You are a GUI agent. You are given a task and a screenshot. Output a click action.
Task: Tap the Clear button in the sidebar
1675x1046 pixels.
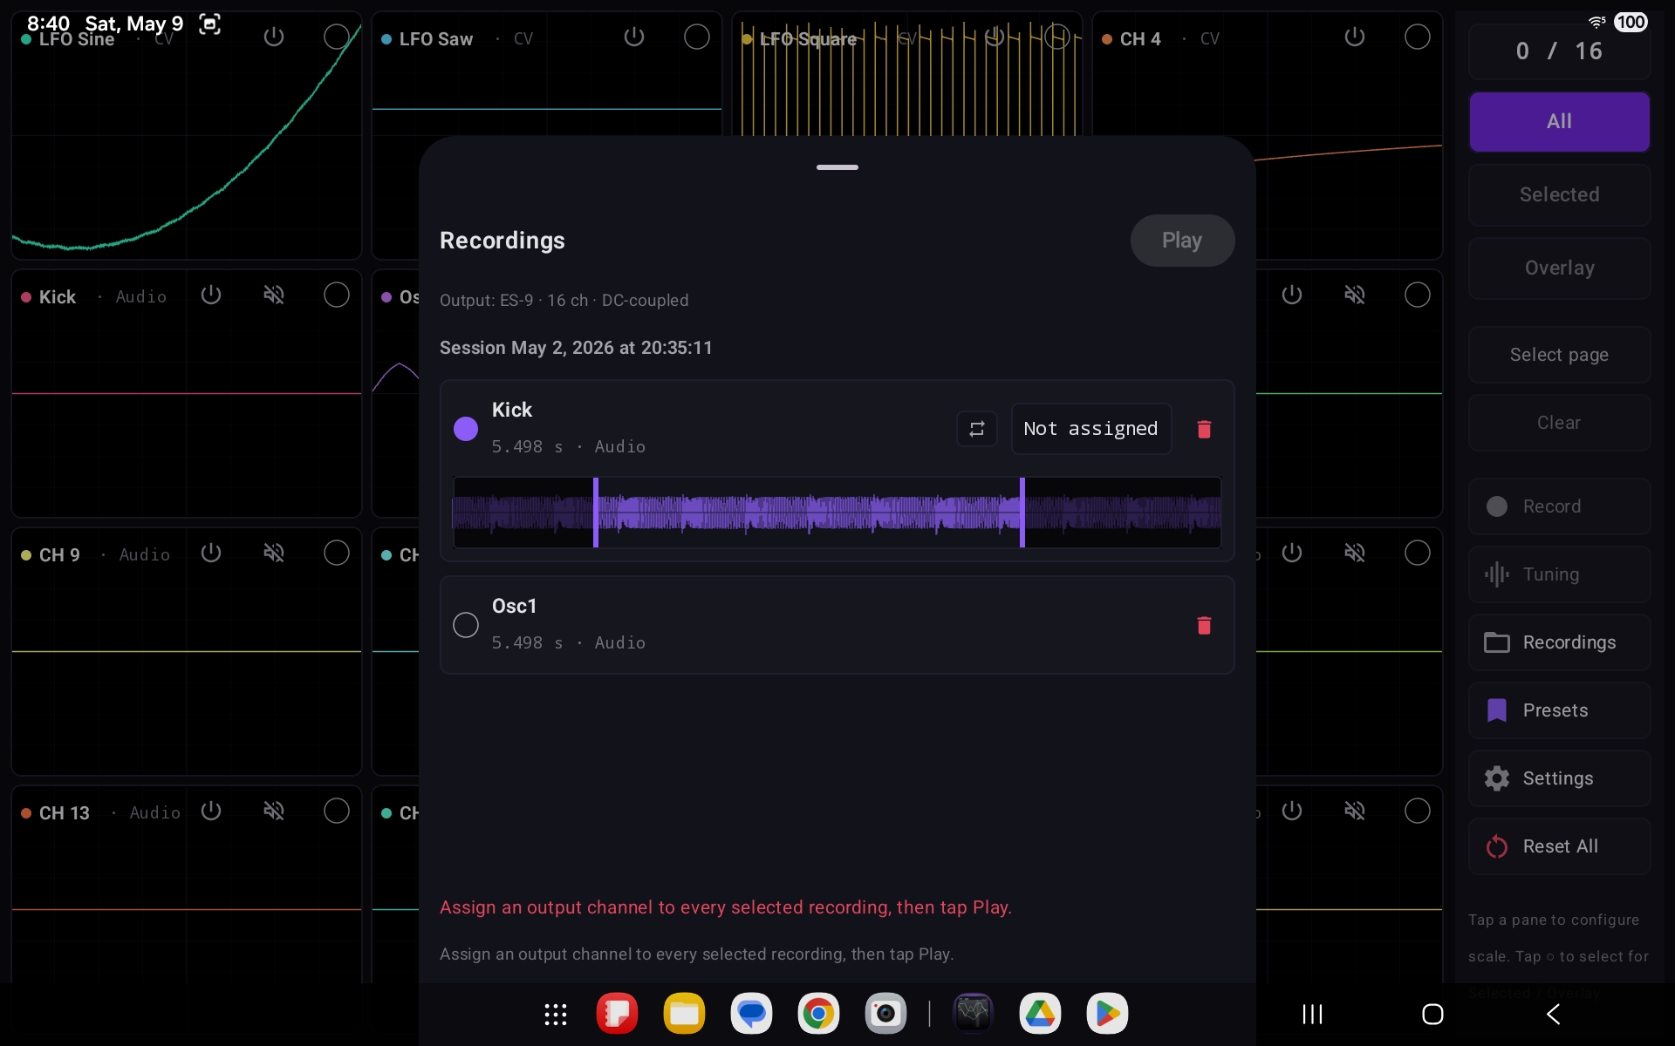pos(1559,423)
